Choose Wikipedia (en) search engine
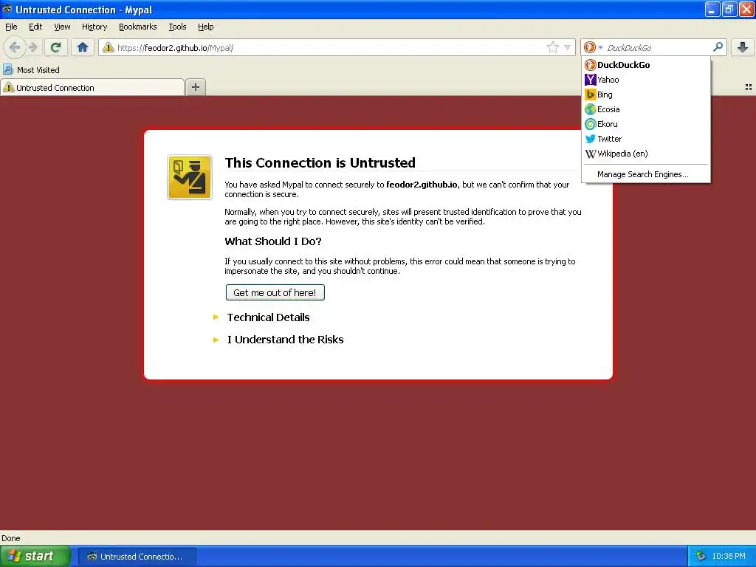The width and height of the screenshot is (756, 567). [x=645, y=154]
